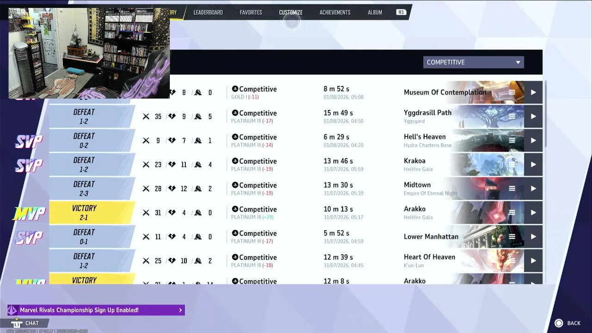The height and width of the screenshot is (333, 592).
Task: Click the Championship banner logo icon
Action: click(12, 310)
